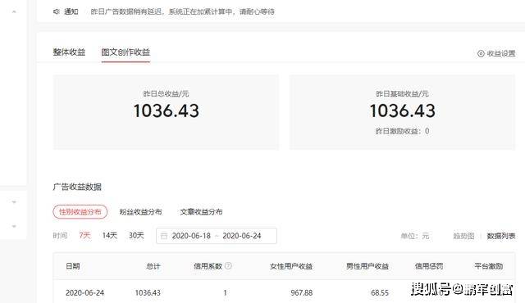The image size is (525, 303).
Task: Click the calendar icon in date range
Action: (164, 236)
